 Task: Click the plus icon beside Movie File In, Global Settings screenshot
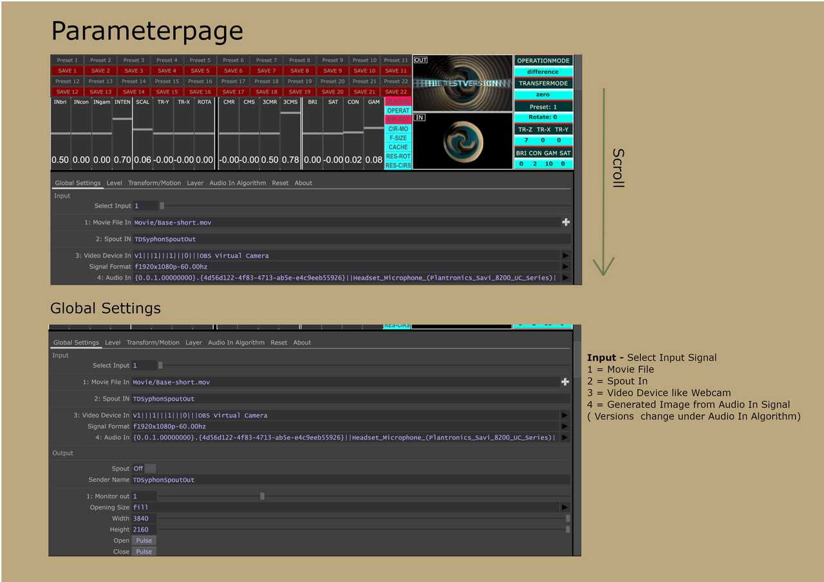pyautogui.click(x=565, y=381)
